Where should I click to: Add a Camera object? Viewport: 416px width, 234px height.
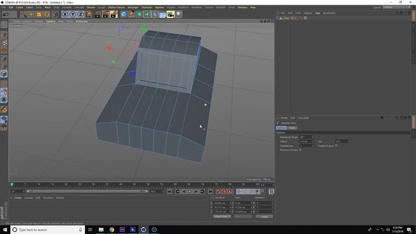pos(170,14)
